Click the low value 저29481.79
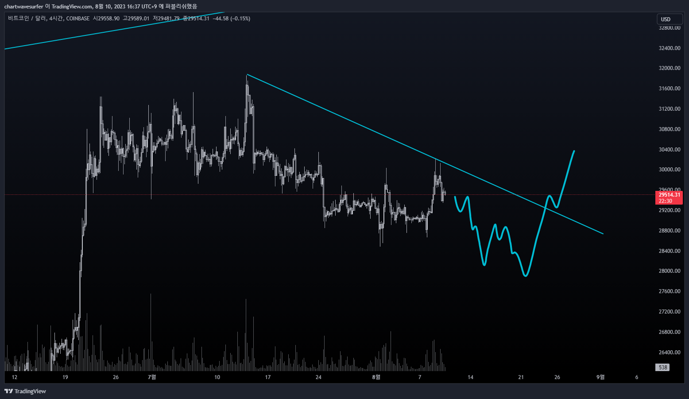Viewport: 689px width, 399px height. point(166,19)
